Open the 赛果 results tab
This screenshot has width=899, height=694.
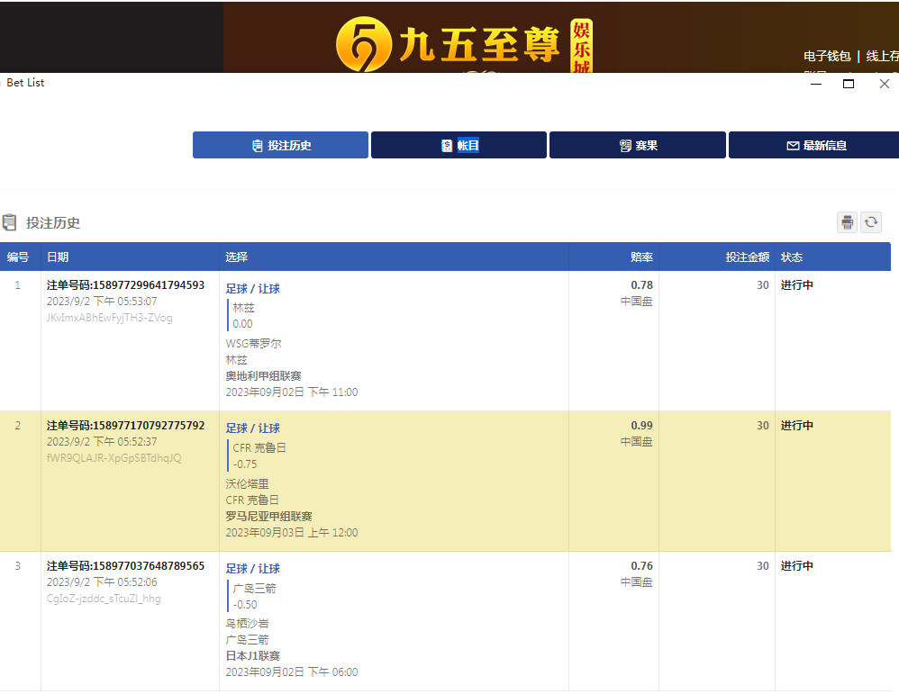click(x=637, y=145)
